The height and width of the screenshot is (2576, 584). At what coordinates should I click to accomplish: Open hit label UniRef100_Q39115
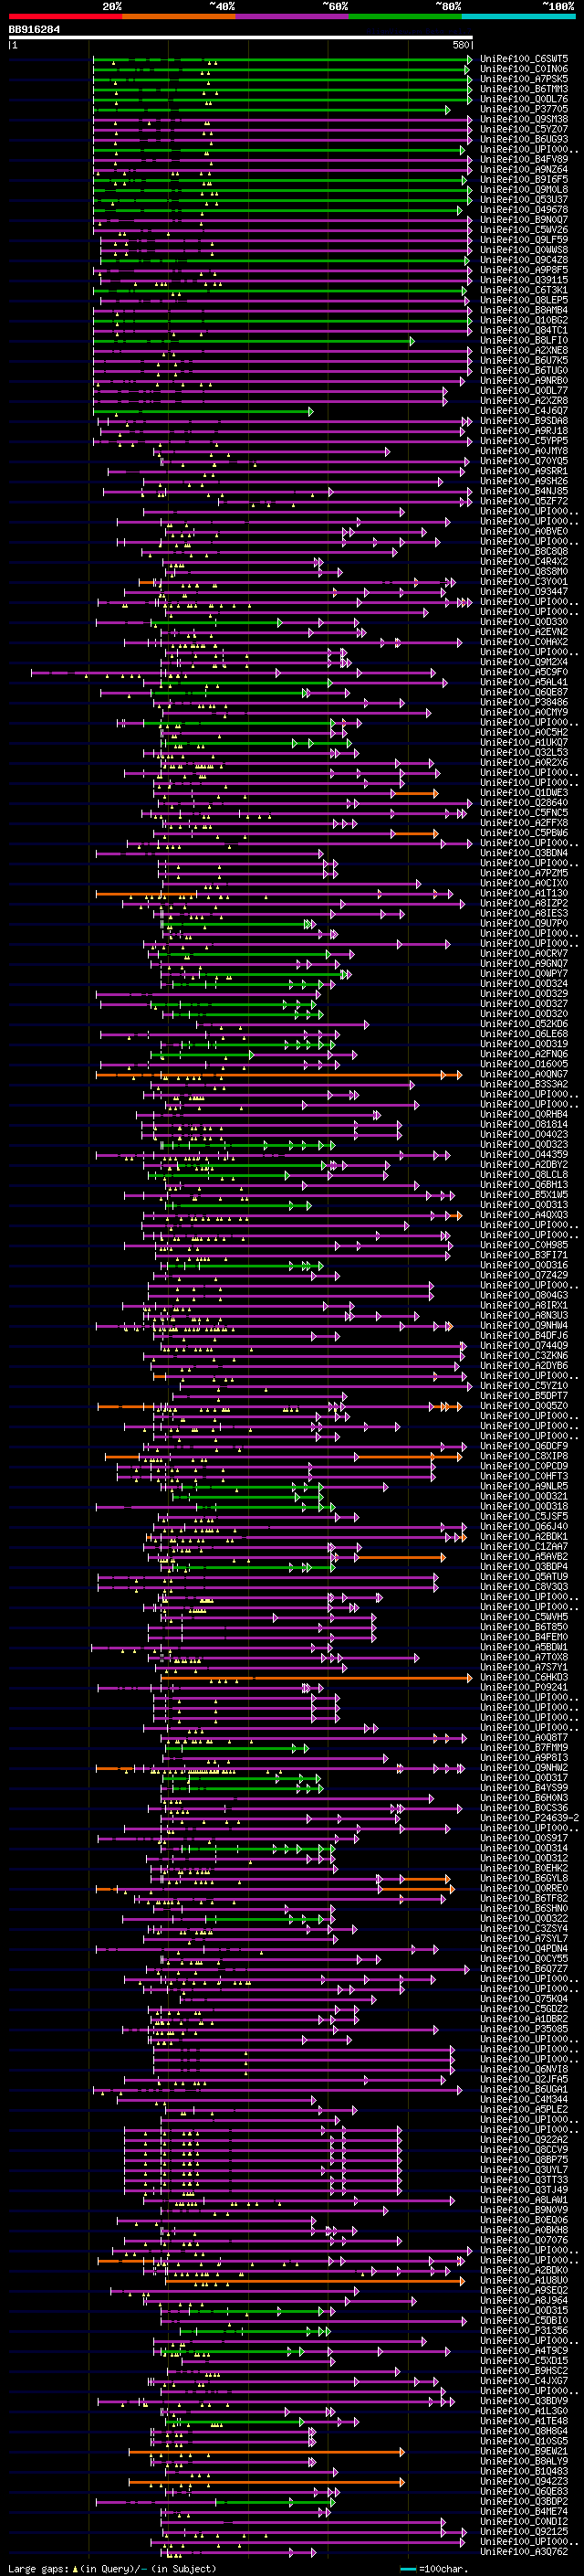(524, 280)
